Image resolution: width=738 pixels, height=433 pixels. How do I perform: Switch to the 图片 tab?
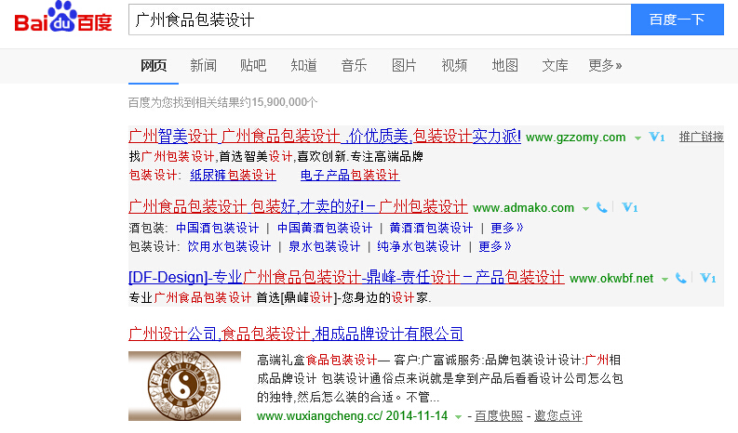coord(404,65)
